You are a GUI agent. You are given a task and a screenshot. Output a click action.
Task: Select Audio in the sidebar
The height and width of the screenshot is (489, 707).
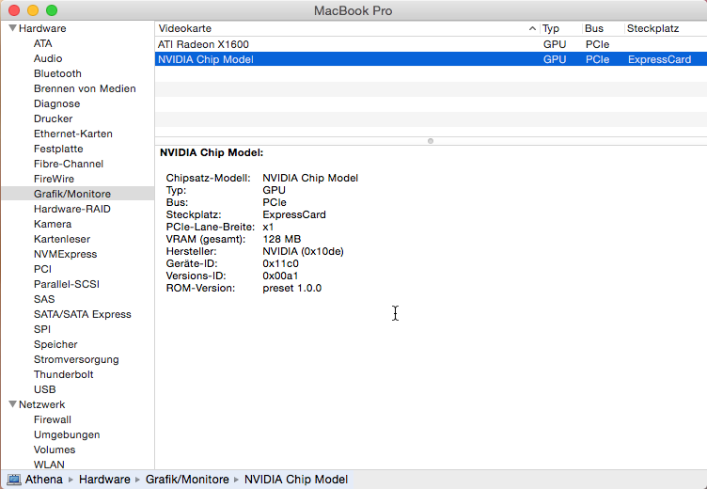point(48,58)
